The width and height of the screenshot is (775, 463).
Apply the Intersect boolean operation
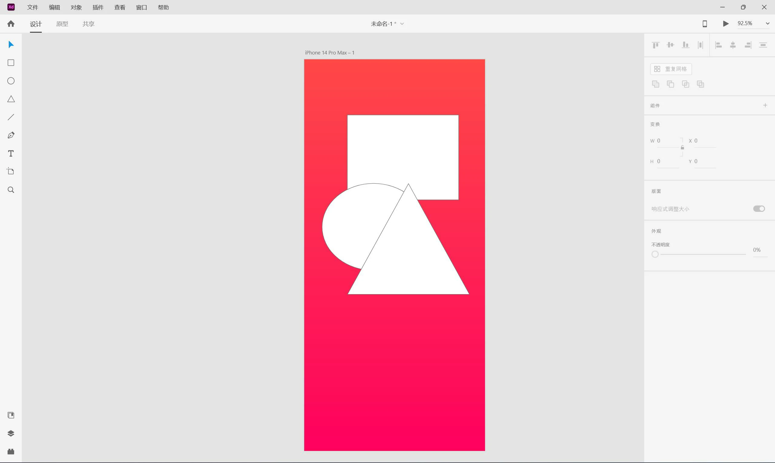[685, 84]
